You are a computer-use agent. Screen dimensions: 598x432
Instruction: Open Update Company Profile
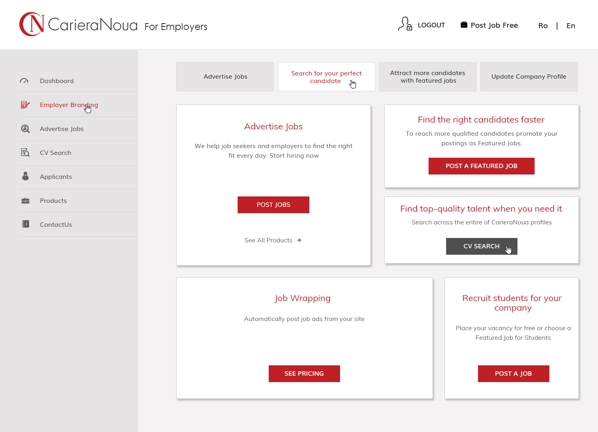click(529, 76)
